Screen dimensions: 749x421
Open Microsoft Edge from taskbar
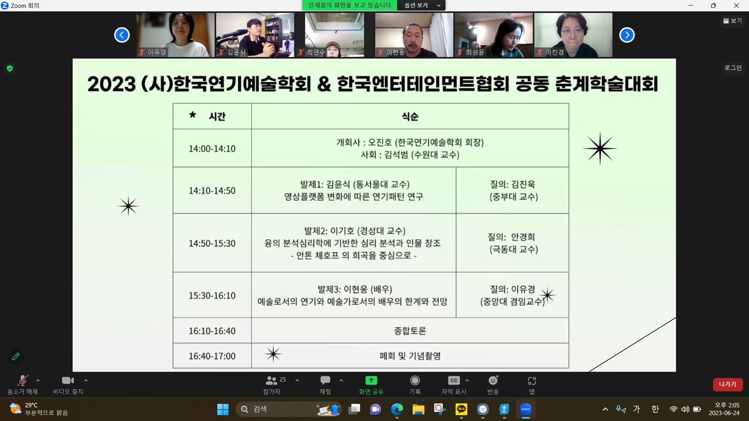pyautogui.click(x=397, y=410)
